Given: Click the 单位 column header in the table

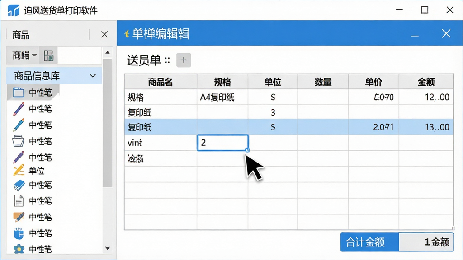Looking at the screenshot, I should [273, 82].
